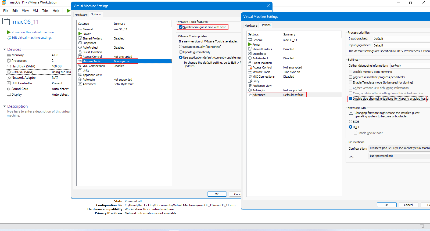Click the VMware Tools icon in right dialog
This screenshot has height=231, width=430.
click(x=250, y=72)
